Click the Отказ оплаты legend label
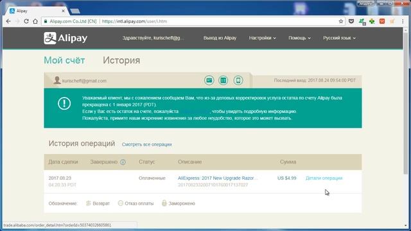 click(x=139, y=203)
